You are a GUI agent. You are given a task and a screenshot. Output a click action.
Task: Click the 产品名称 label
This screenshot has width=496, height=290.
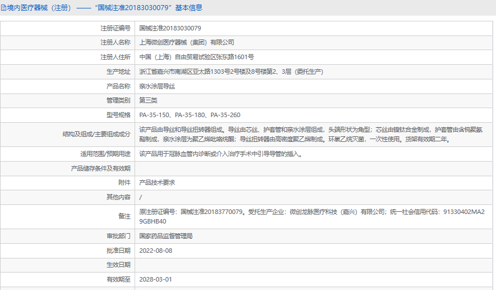(x=118, y=86)
